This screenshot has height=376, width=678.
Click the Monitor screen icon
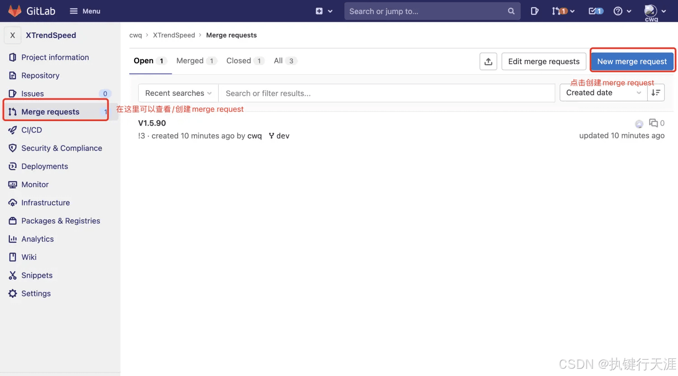pyautogui.click(x=13, y=184)
